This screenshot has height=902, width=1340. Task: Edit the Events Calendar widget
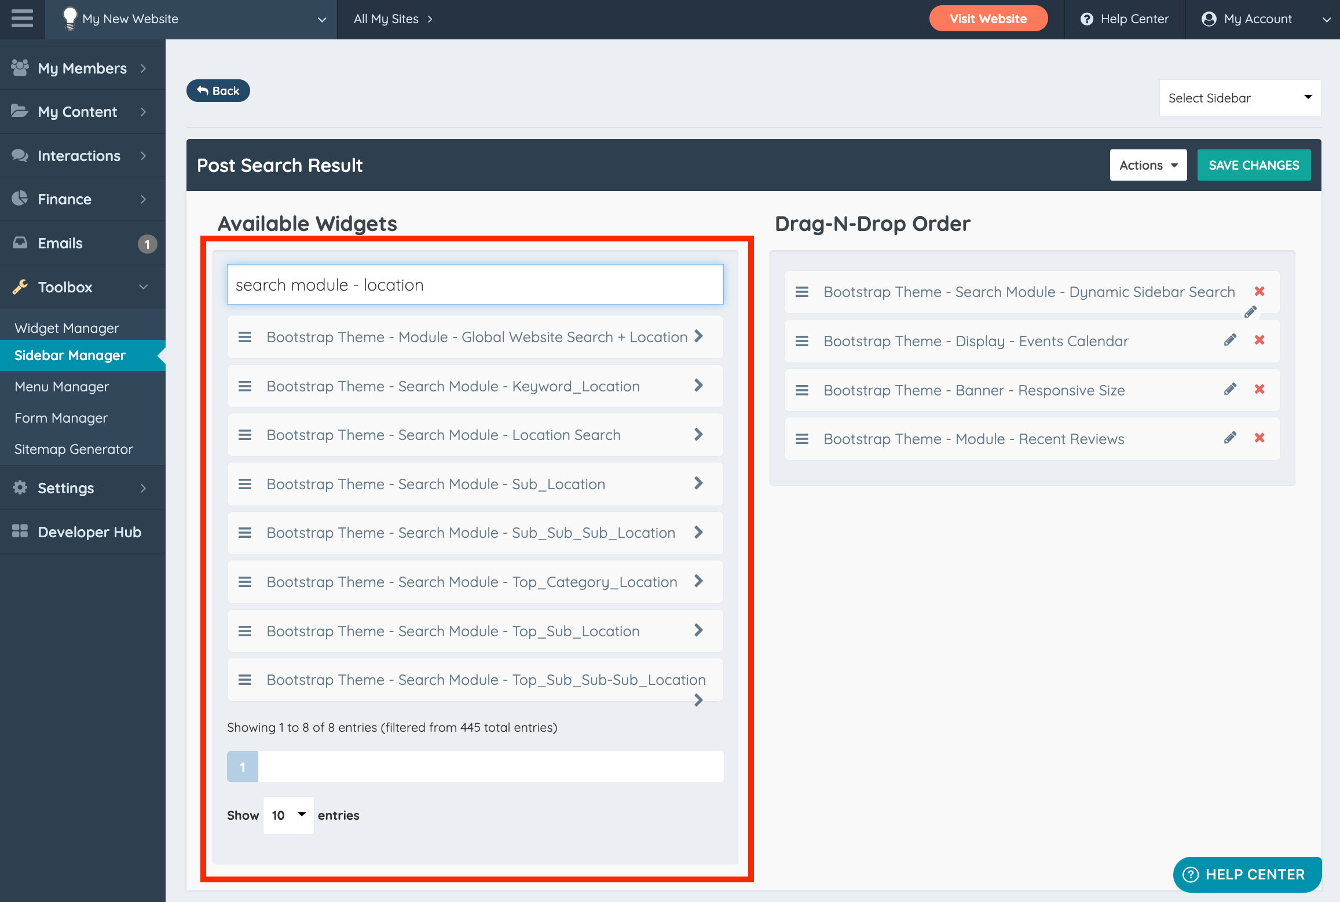coord(1230,340)
